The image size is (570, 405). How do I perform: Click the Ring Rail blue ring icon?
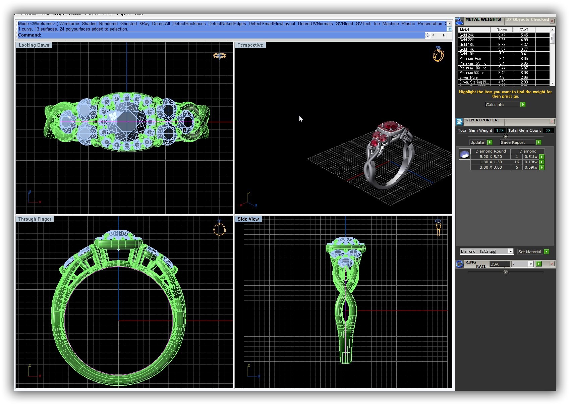pyautogui.click(x=459, y=264)
